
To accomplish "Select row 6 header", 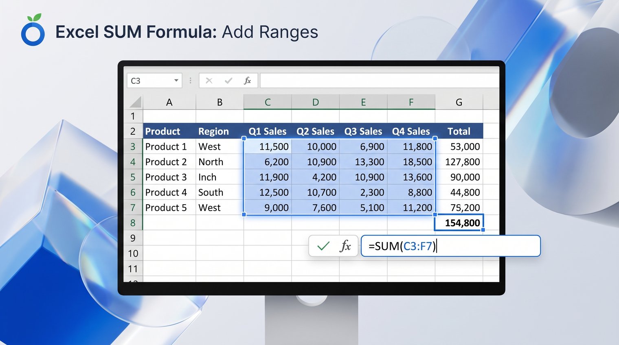I will click(133, 192).
